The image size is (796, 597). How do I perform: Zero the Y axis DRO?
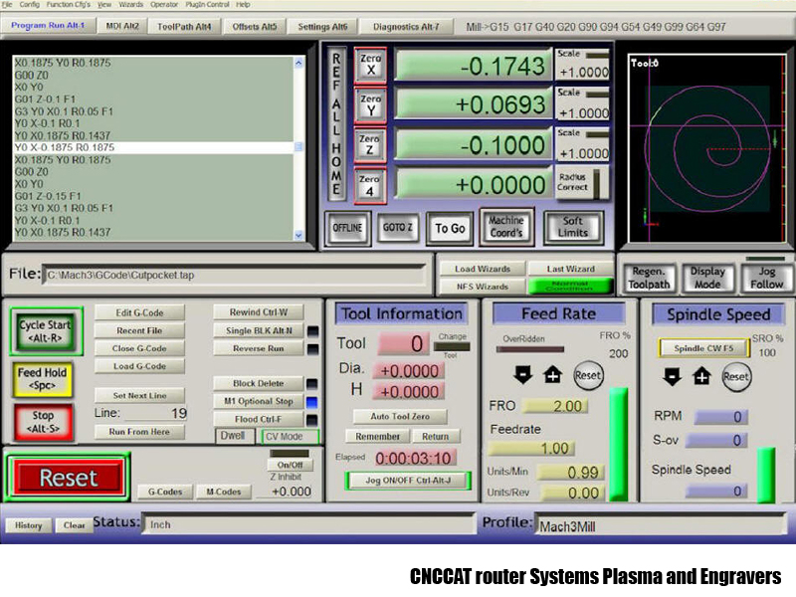click(370, 103)
